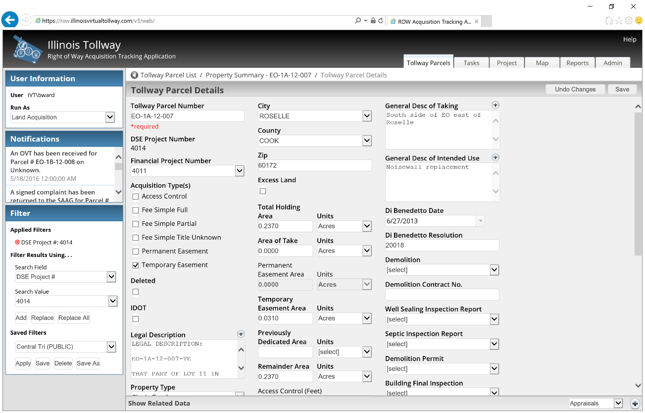Open the Di Benedetto Date picker arrow
The image size is (645, 413).
(x=480, y=221)
